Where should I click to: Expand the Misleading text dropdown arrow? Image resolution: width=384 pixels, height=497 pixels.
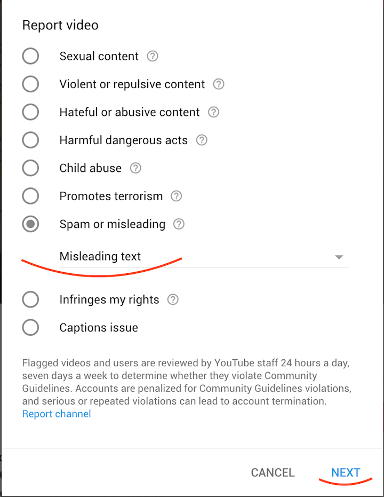[339, 257]
